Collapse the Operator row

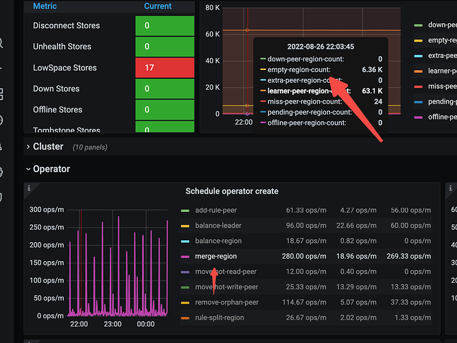click(x=51, y=169)
